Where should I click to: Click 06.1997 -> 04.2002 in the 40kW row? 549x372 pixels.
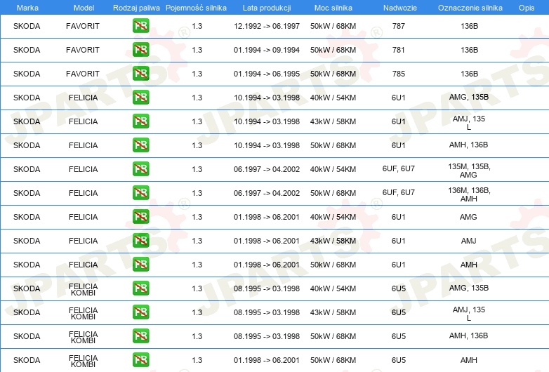tap(267, 169)
